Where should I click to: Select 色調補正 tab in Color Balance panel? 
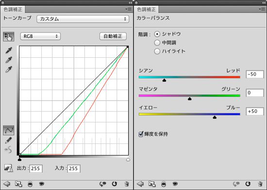click(147, 9)
